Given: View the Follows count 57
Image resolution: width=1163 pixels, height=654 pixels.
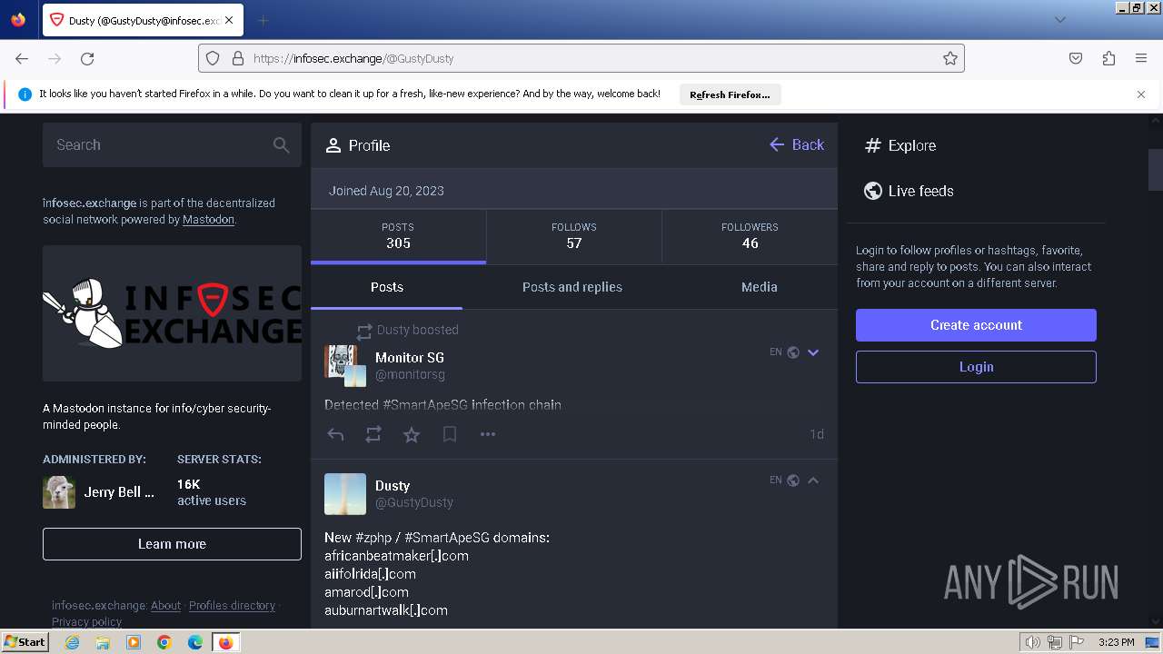Looking at the screenshot, I should pos(574,236).
